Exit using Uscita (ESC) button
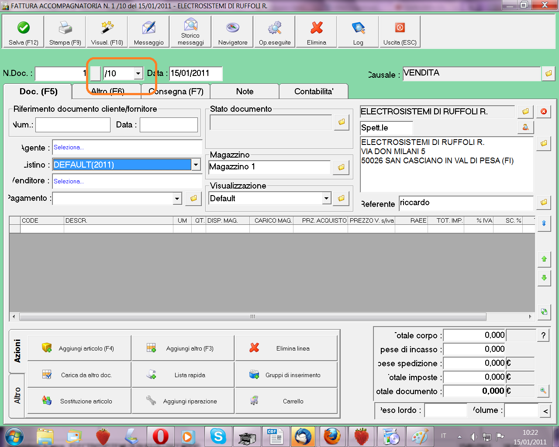 tap(400, 32)
